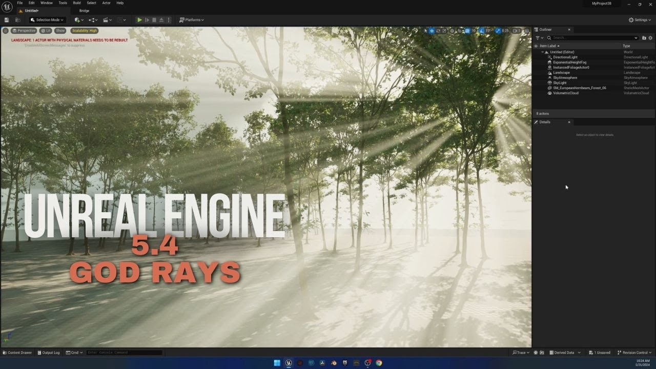Viewport: 656px width, 369px height.
Task: Collapse the Untitled (Editor) tree node
Action: pyautogui.click(x=542, y=52)
